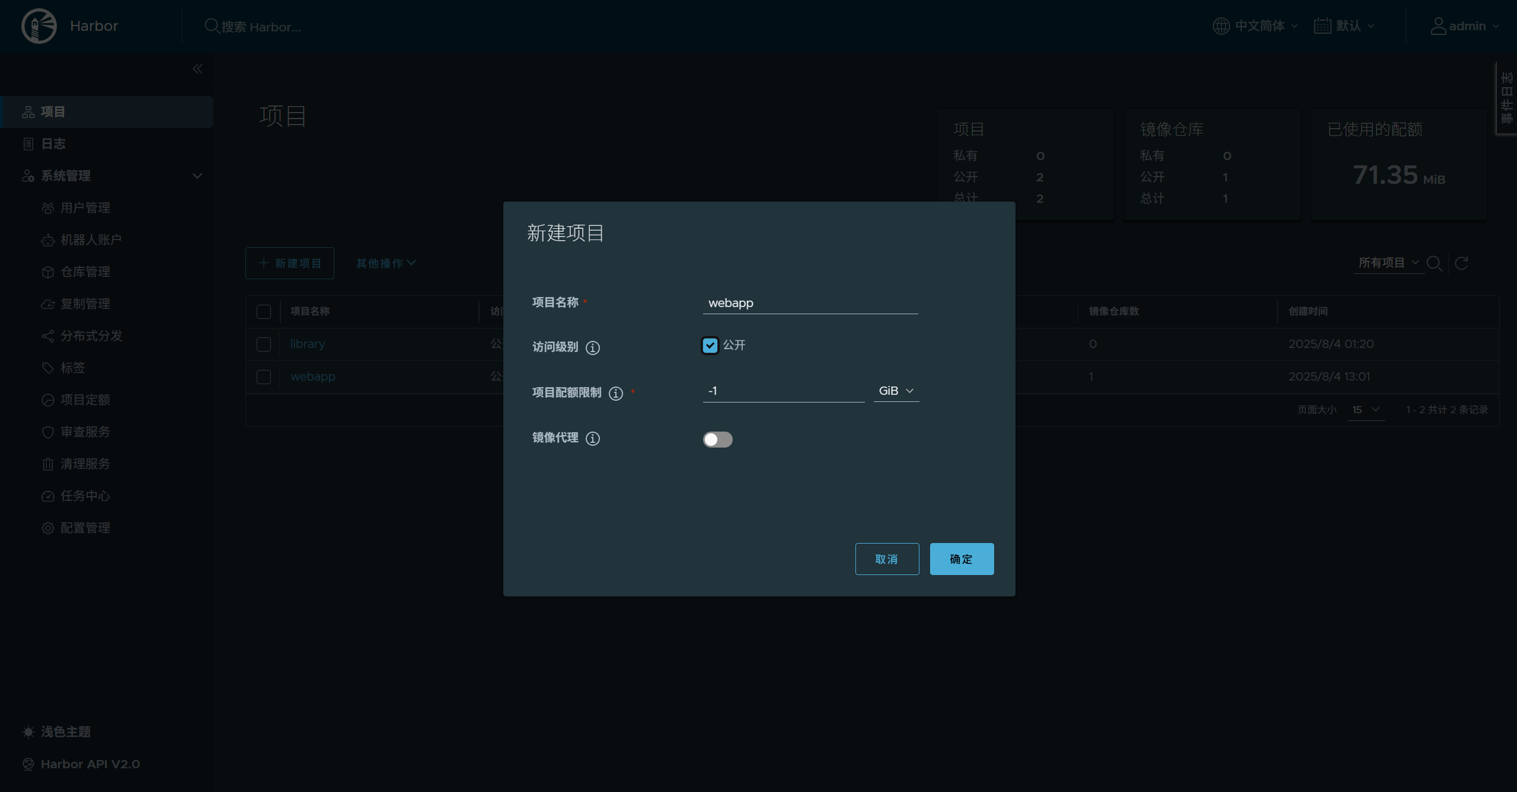
Task: Click the sun icon for 浅色主题
Action: click(28, 732)
